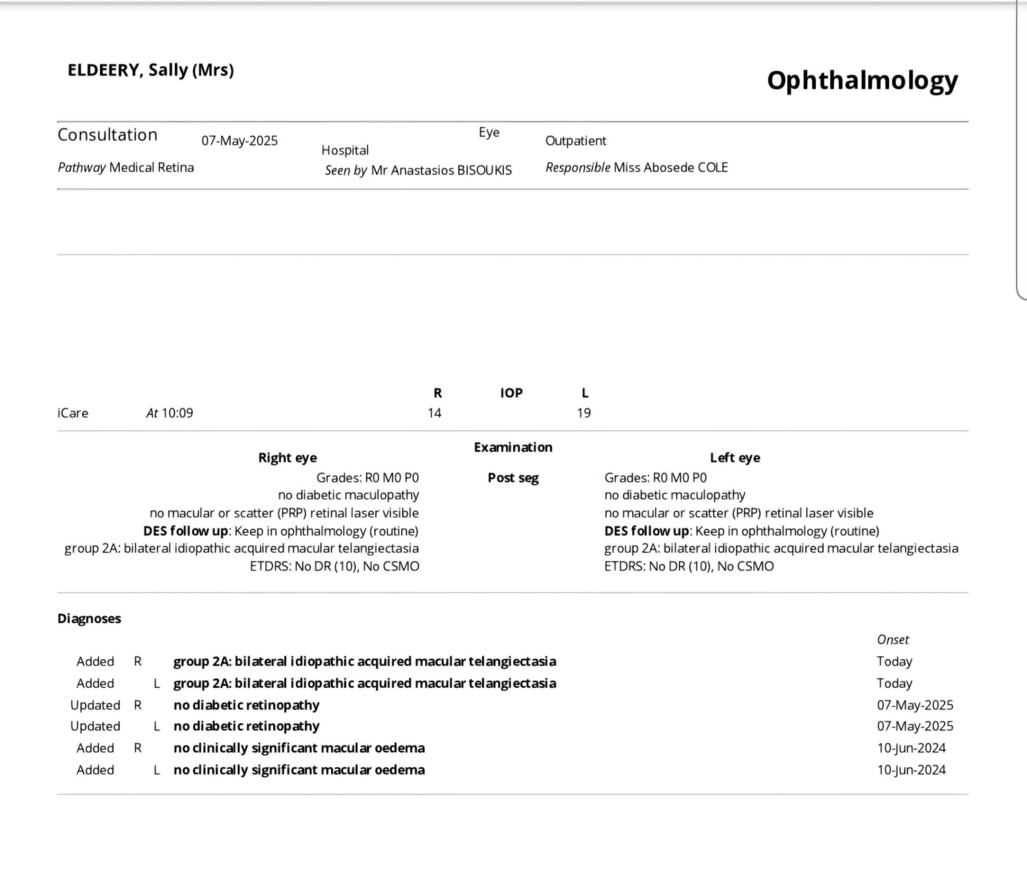The height and width of the screenshot is (877, 1027).
Task: Click the Right eye column heading
Action: coord(287,458)
